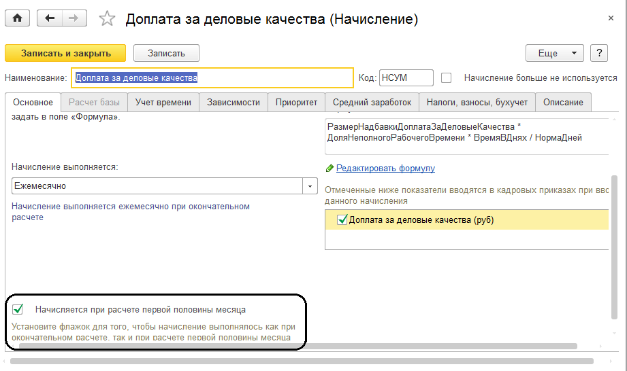Open the 'Ежемесячно' dropdown arrow
Image resolution: width=627 pixels, height=371 pixels.
coord(310,186)
